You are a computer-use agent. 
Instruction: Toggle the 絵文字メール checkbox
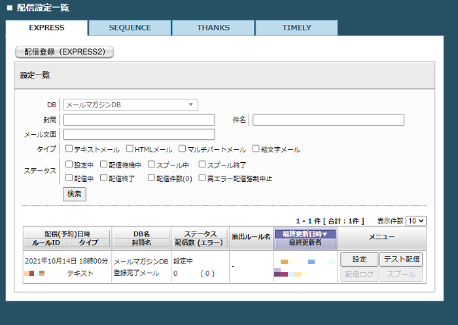[256, 149]
